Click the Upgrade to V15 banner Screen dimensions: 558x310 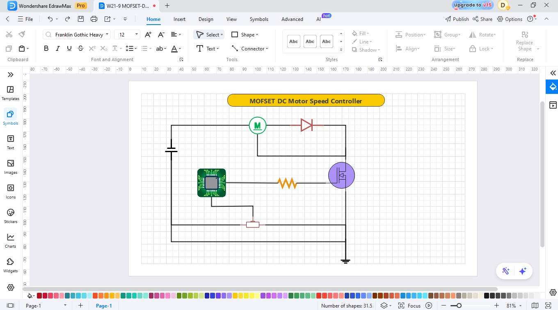[x=472, y=5]
